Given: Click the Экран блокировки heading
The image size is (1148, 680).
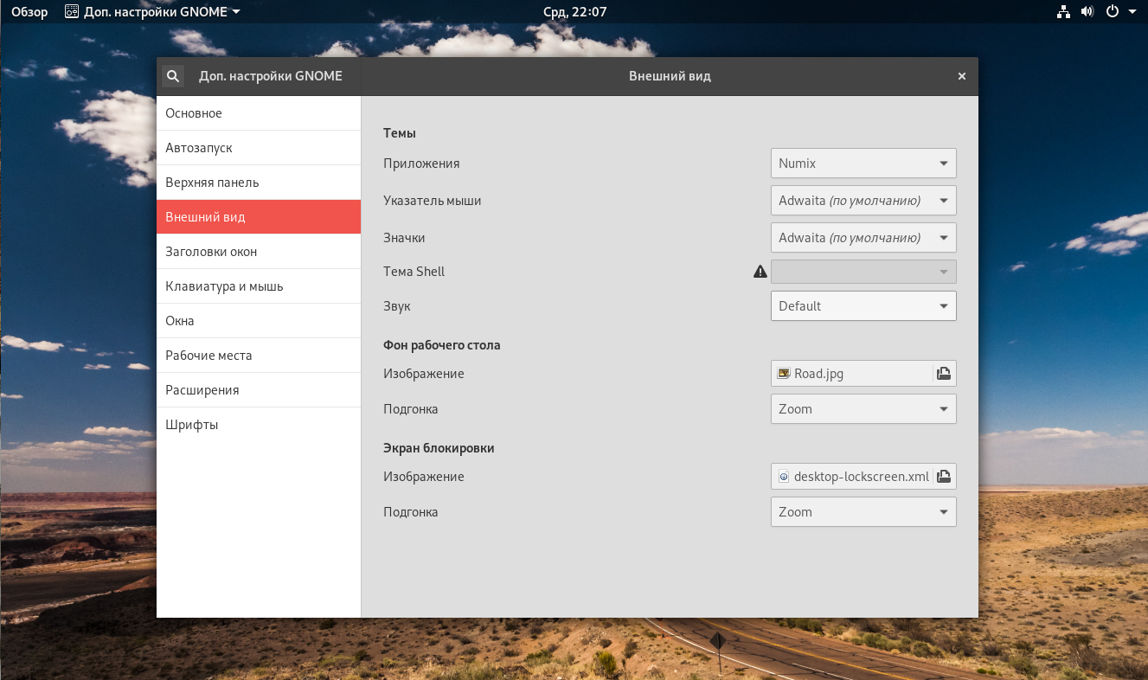Looking at the screenshot, I should coord(439,448).
